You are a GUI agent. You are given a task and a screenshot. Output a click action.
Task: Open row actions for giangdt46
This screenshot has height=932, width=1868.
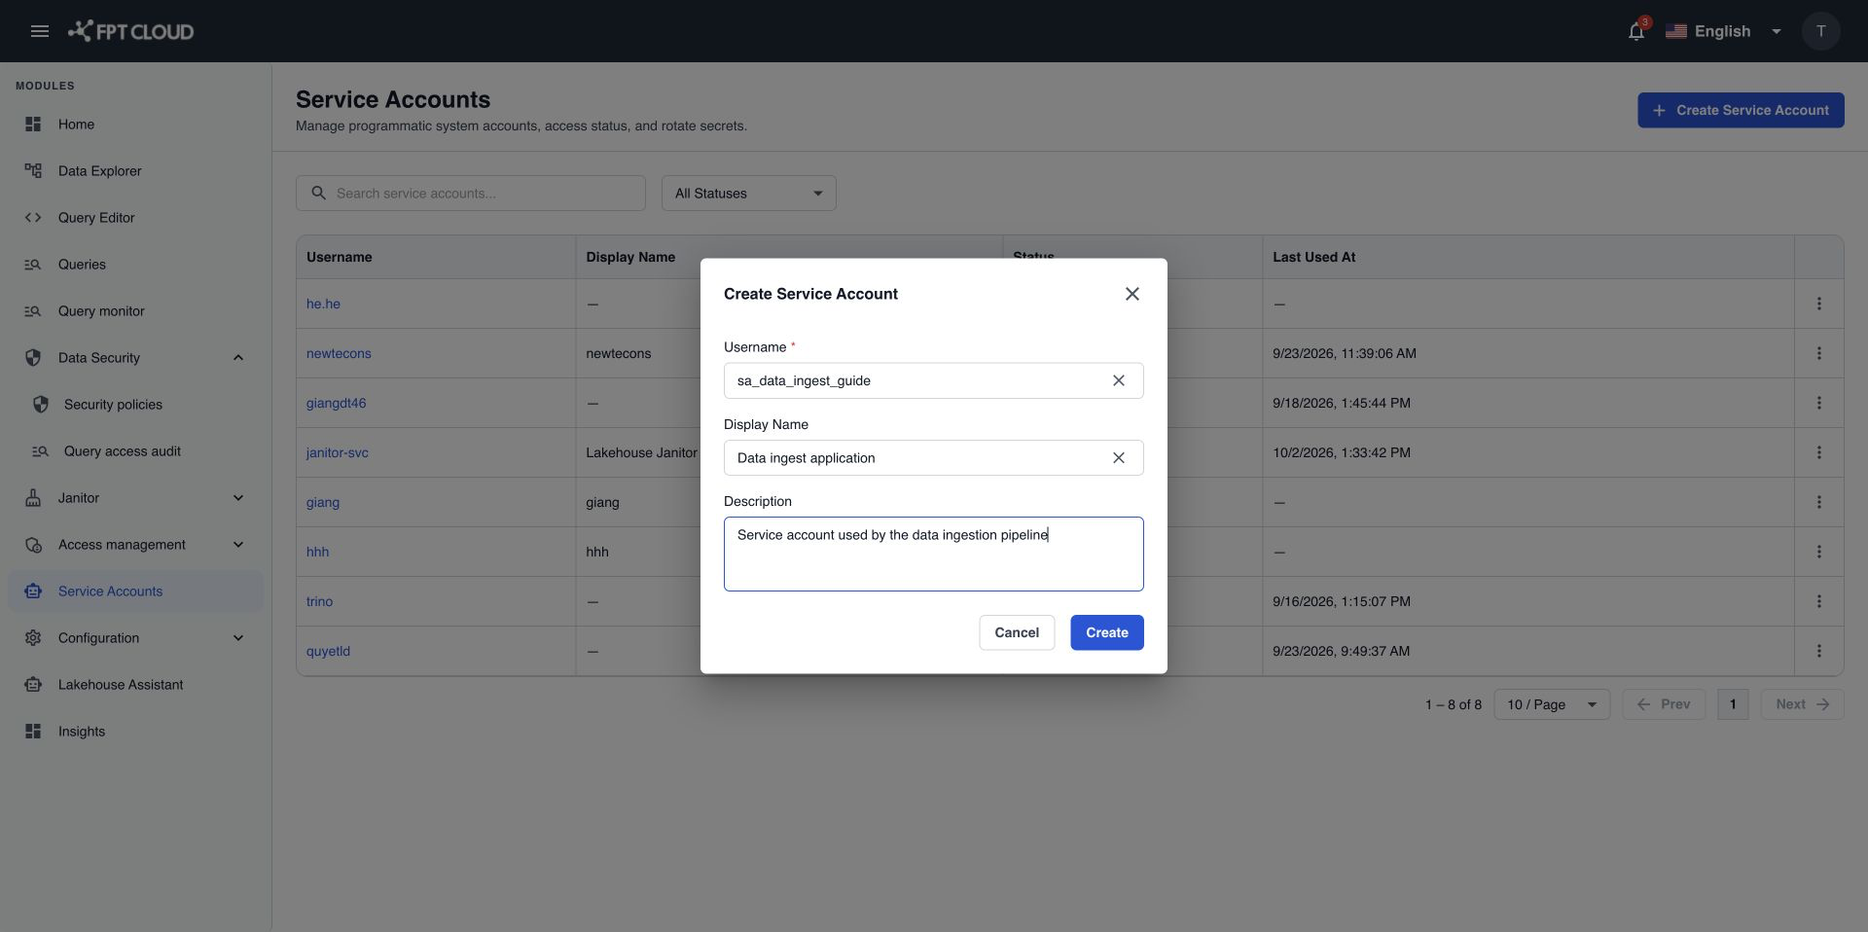point(1818,403)
